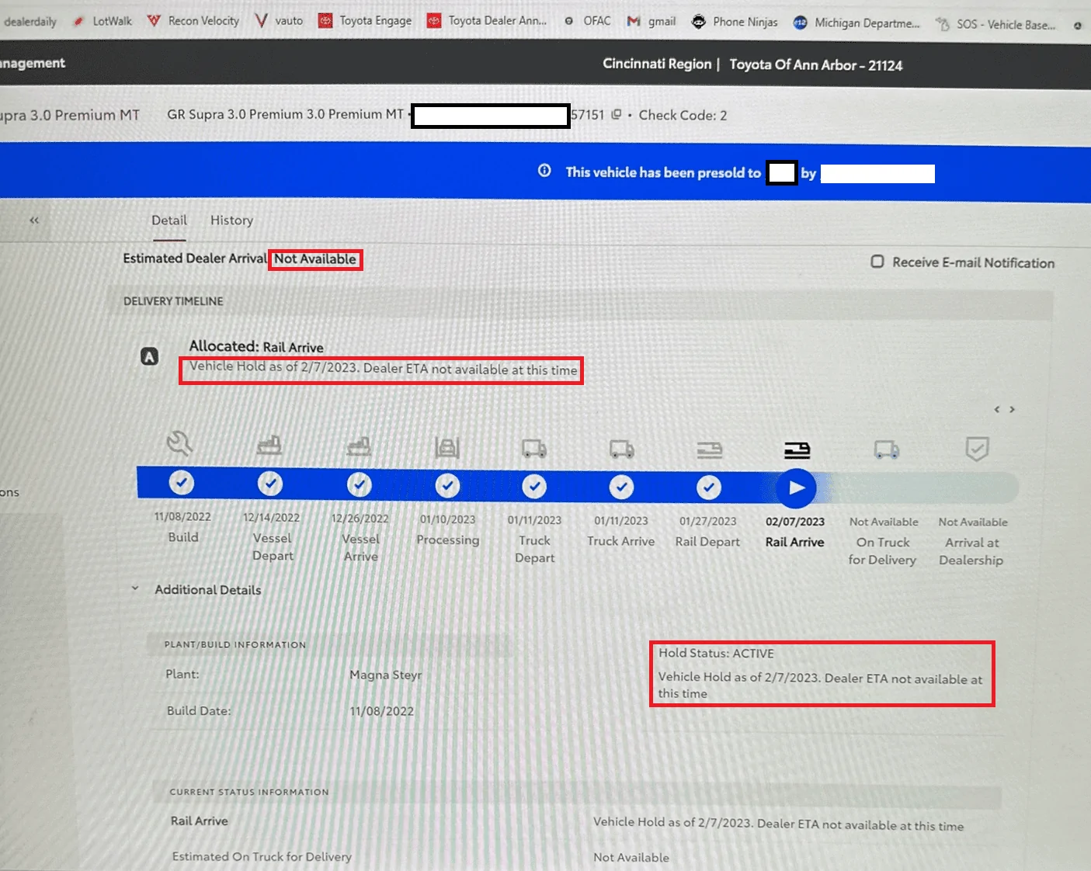The width and height of the screenshot is (1091, 871).
Task: Click the On Truck for Delivery stage label
Action: (x=883, y=551)
